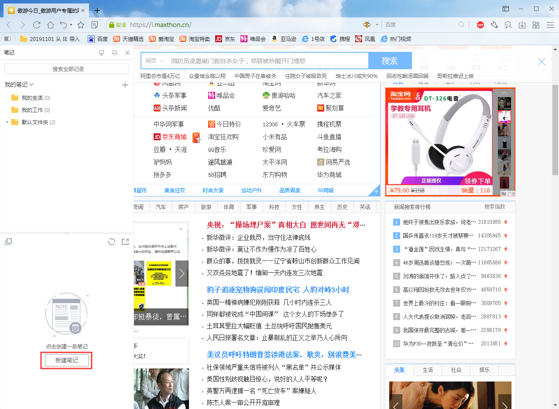This screenshot has width=559, height=409.
Task: Click the wrench tools icon
Action: (494, 25)
